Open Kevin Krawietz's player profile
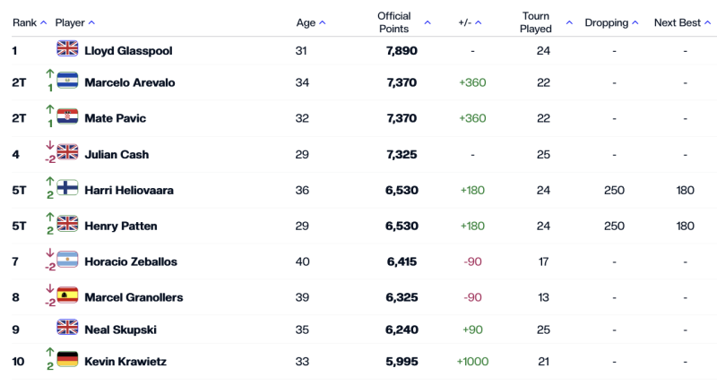 [x=125, y=362]
